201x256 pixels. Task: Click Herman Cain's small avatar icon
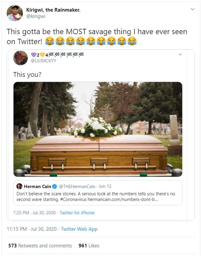[19, 186]
